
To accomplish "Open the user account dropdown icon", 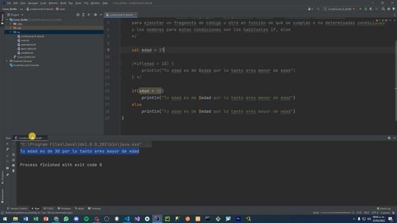I will pos(310,9).
